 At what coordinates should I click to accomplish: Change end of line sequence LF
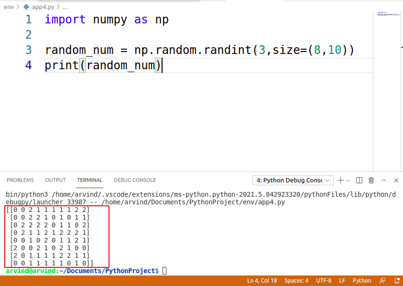(x=342, y=281)
